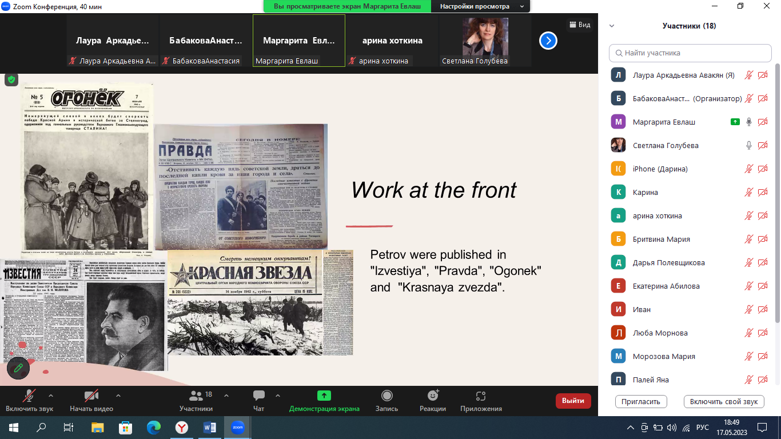
Task: Select the Светлана Голубева video thumbnail
Action: (x=485, y=41)
